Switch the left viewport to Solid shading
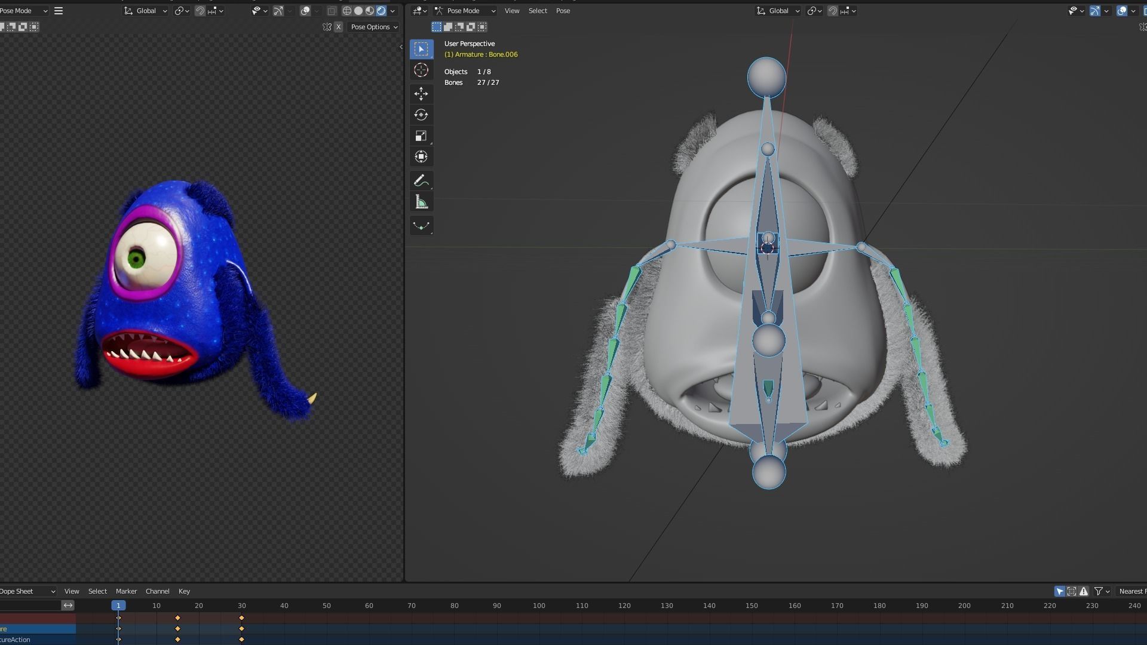 [x=357, y=11]
